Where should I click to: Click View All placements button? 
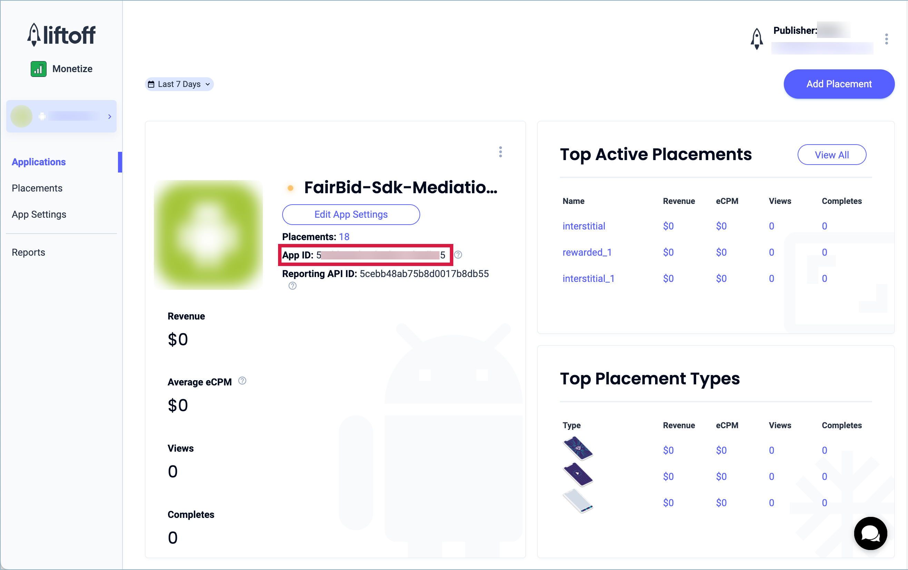coord(831,155)
